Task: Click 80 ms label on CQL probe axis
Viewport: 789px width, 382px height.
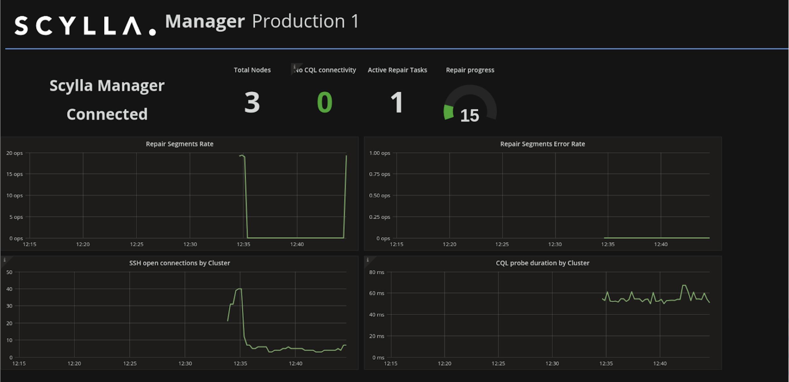Action: [377, 272]
